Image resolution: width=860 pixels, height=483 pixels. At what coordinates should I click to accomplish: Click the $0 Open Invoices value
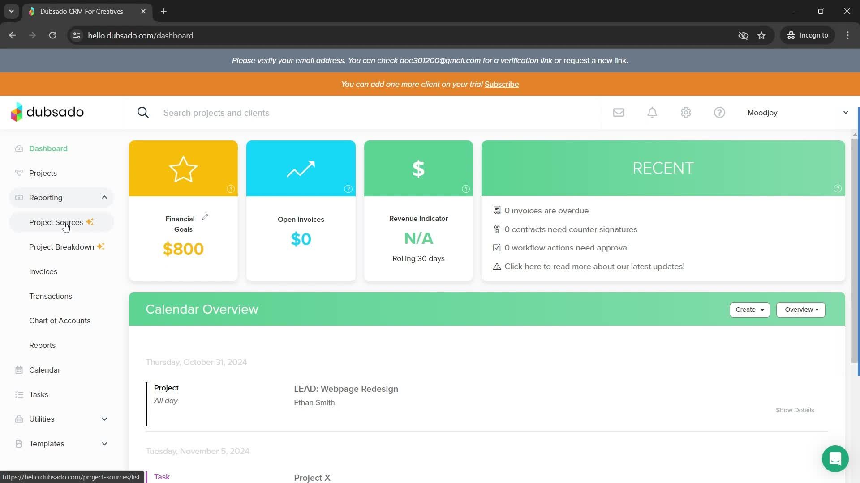pos(301,239)
